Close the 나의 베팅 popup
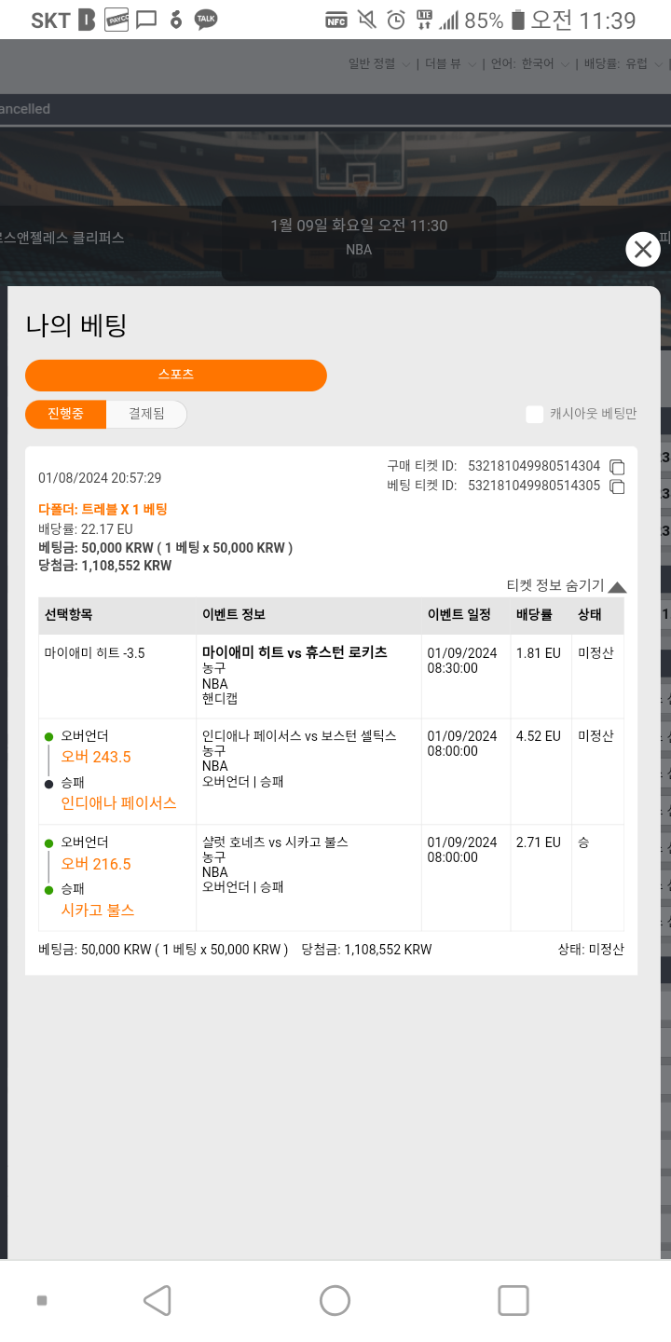671x1342 pixels. pyautogui.click(x=643, y=249)
